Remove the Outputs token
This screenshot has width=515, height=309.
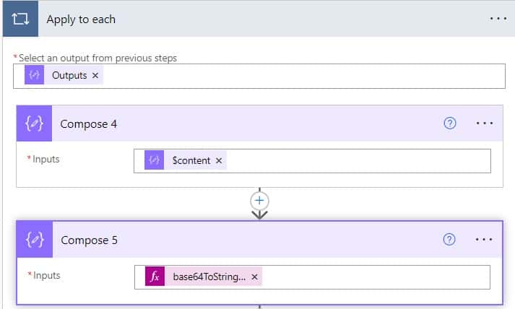pos(95,76)
